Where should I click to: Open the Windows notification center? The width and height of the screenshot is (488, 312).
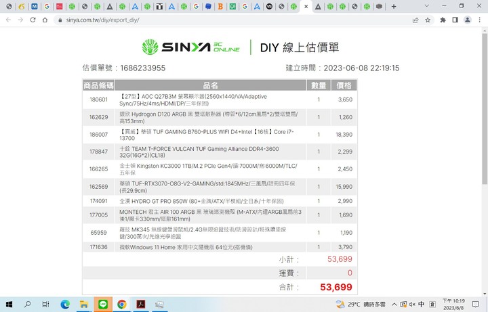[476, 305]
